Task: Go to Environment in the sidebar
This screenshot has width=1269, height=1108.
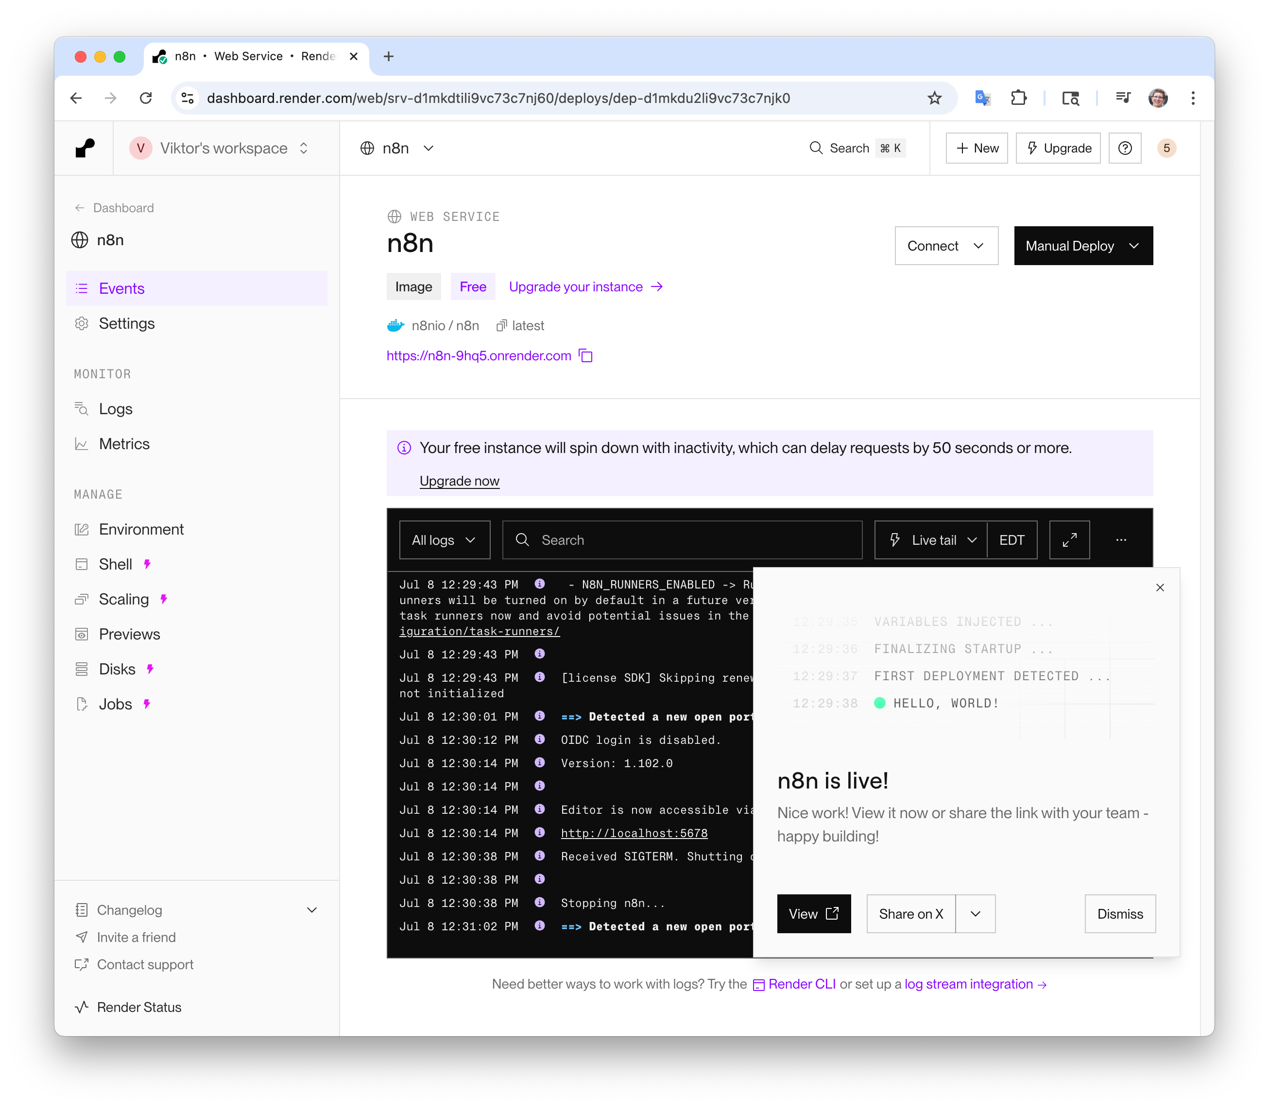Action: (141, 529)
